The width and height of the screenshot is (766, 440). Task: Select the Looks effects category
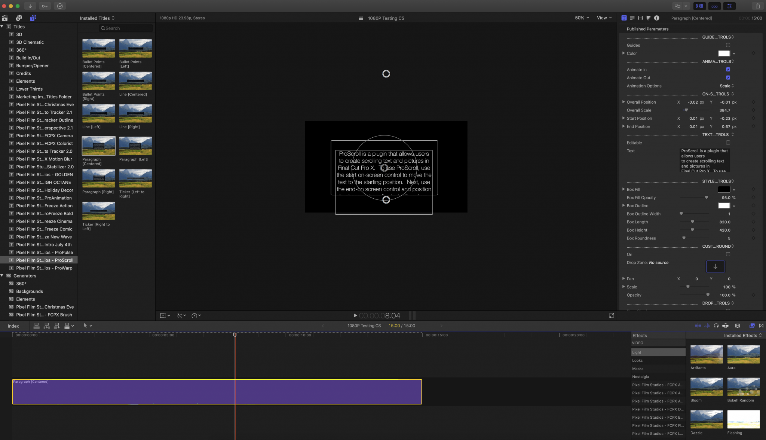coord(637,361)
